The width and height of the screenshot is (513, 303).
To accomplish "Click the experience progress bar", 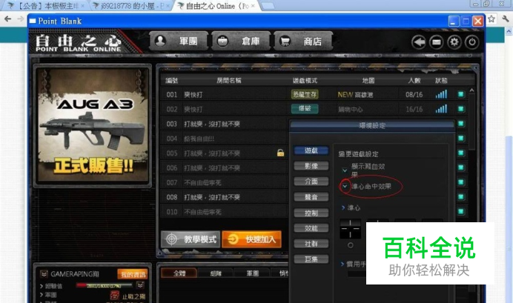I will coord(104,286).
